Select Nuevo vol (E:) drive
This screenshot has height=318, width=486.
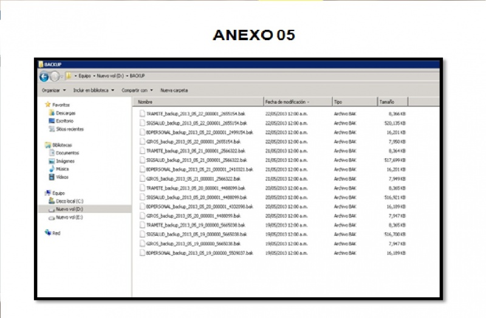click(69, 216)
